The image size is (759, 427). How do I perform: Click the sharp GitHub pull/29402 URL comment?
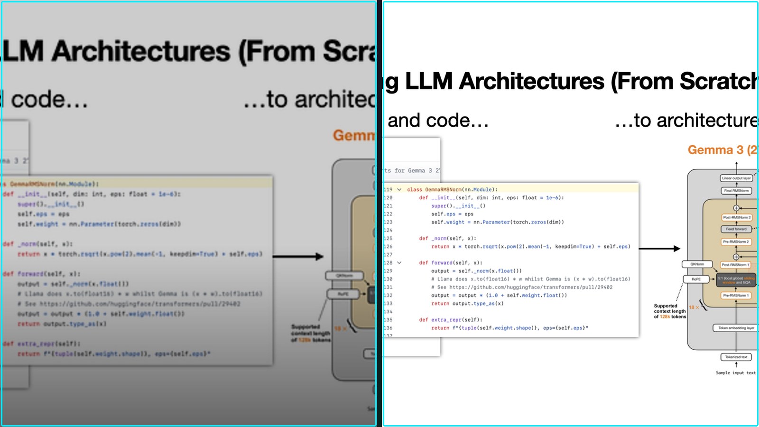coord(522,287)
